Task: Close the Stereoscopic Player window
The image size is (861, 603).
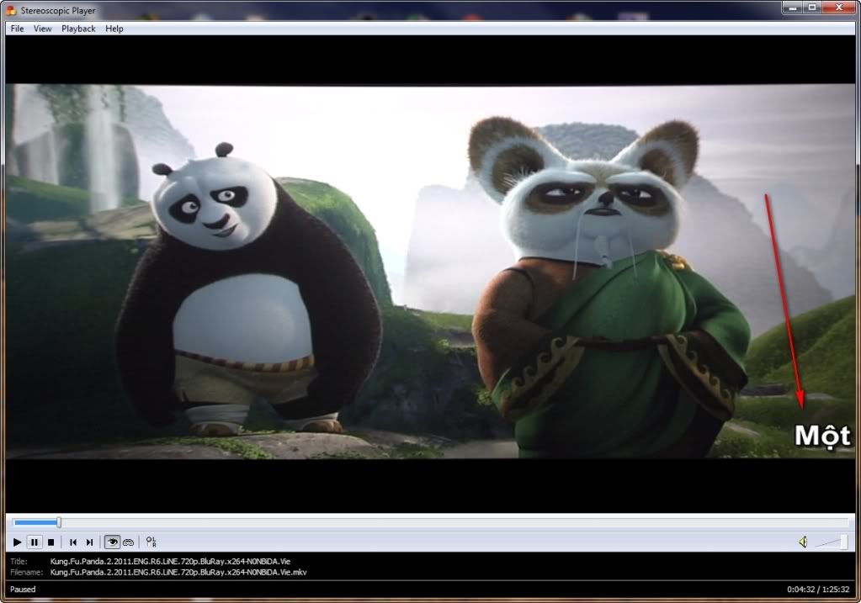Action: click(x=839, y=7)
